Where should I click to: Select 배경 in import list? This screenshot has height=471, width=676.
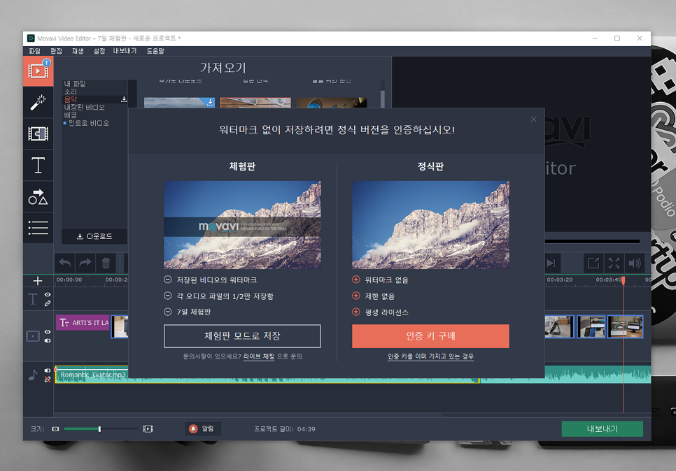click(70, 115)
